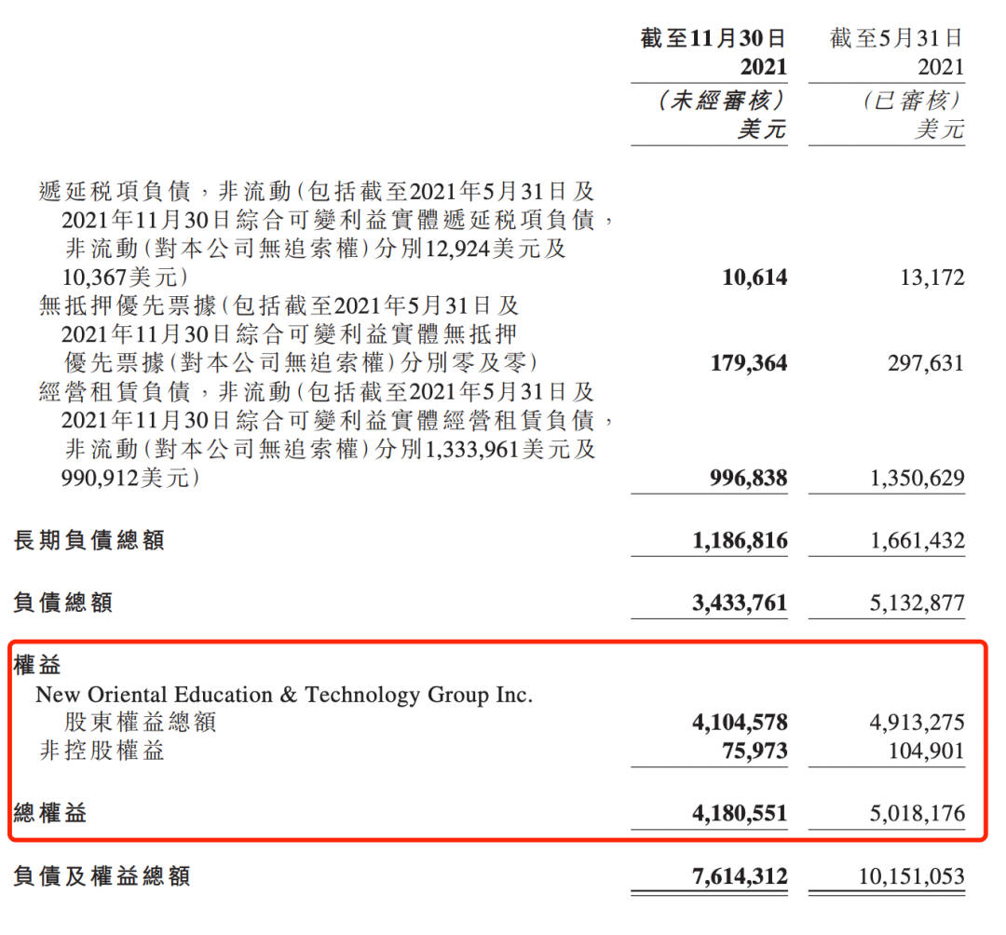Click the 截至11月30日 2021 column header
This screenshot has width=1006, height=935.
713,52
